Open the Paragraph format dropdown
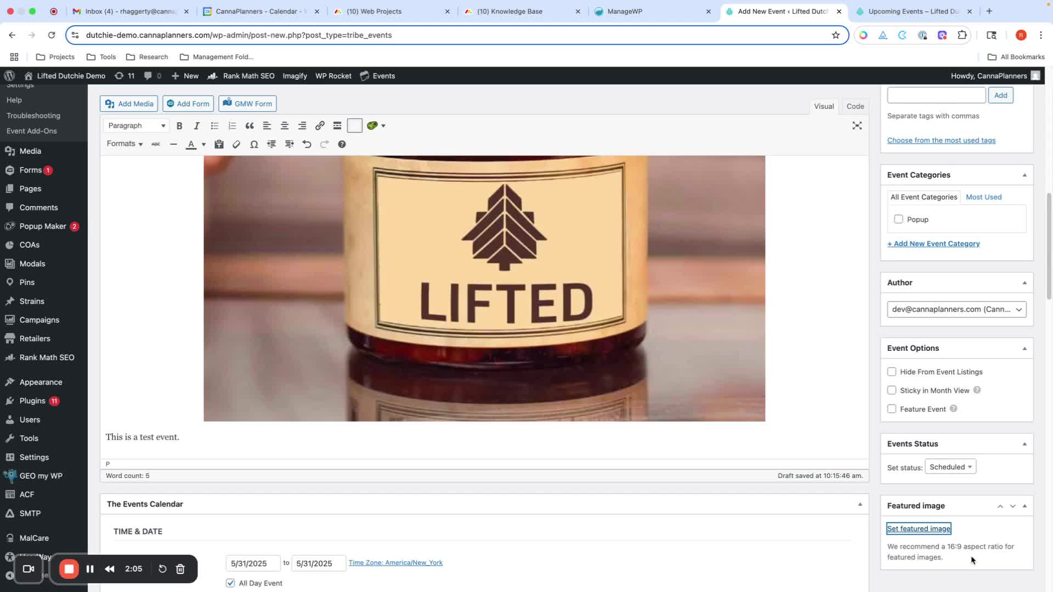This screenshot has height=592, width=1053. 136,126
